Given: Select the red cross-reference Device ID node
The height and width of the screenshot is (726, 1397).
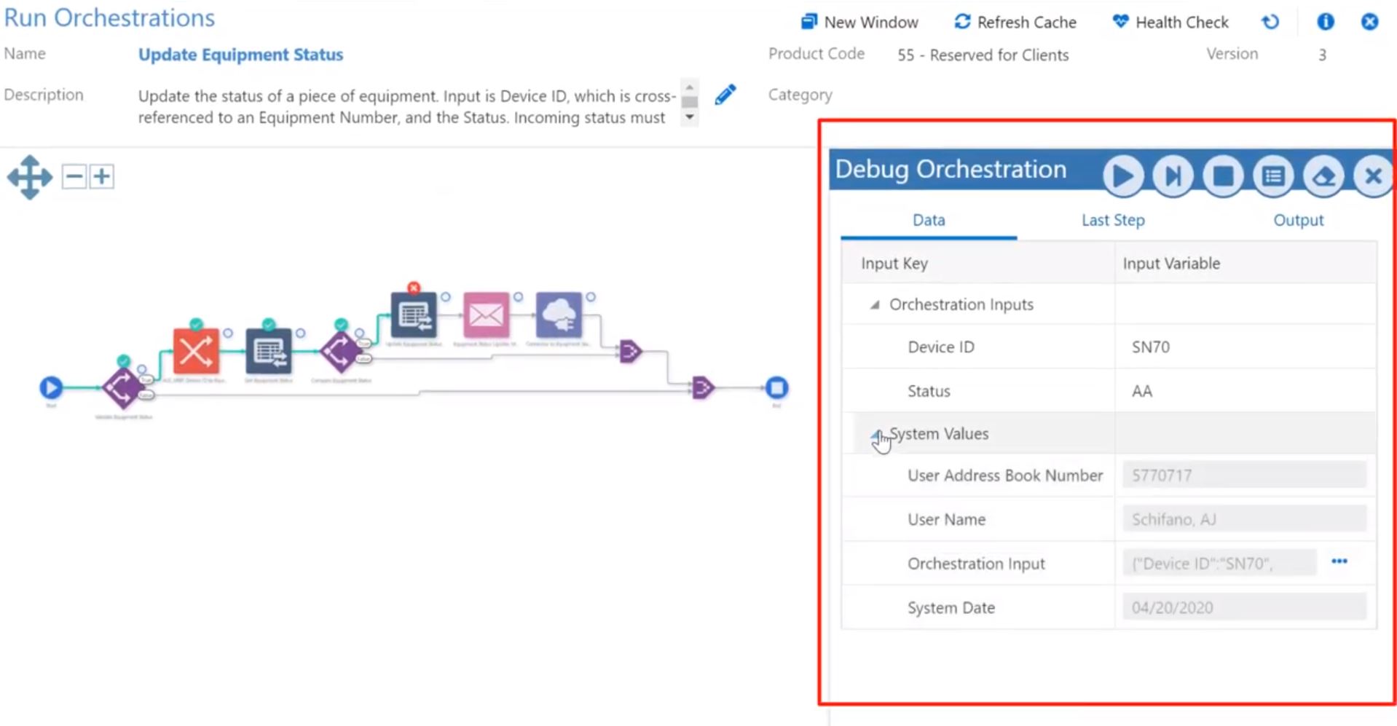Looking at the screenshot, I should pos(194,350).
